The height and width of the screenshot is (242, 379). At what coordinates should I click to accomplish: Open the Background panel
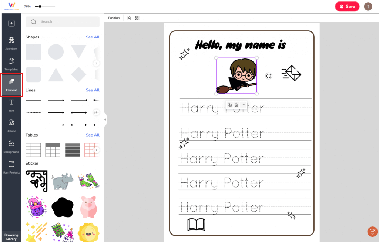coord(11,147)
